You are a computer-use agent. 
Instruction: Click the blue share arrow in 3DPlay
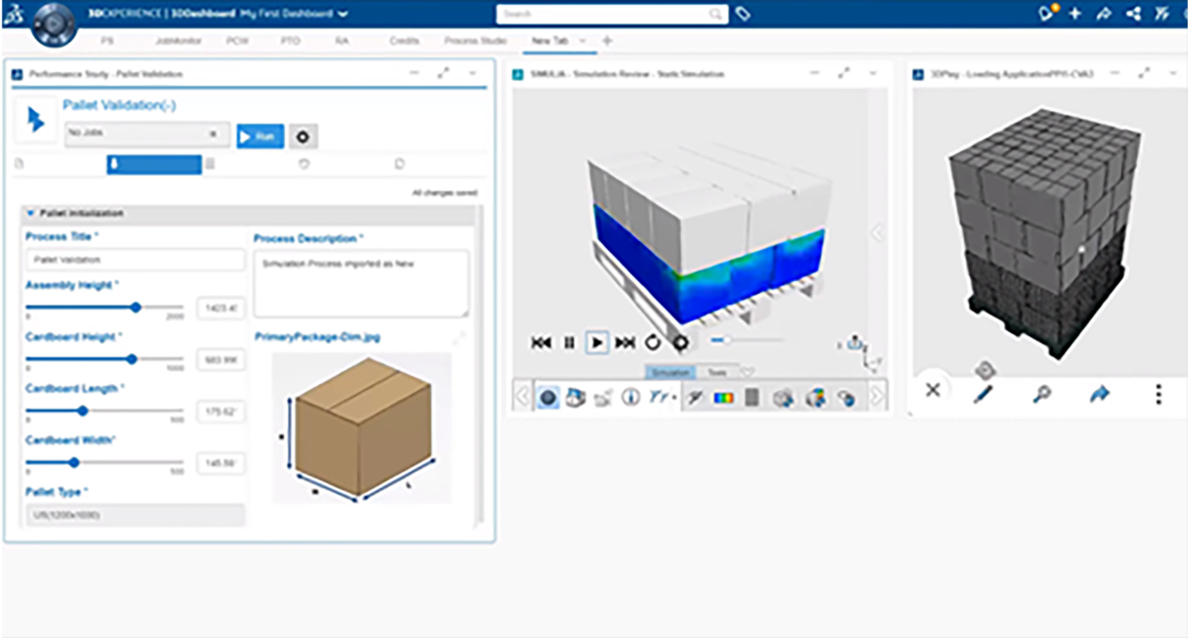[x=1099, y=394]
